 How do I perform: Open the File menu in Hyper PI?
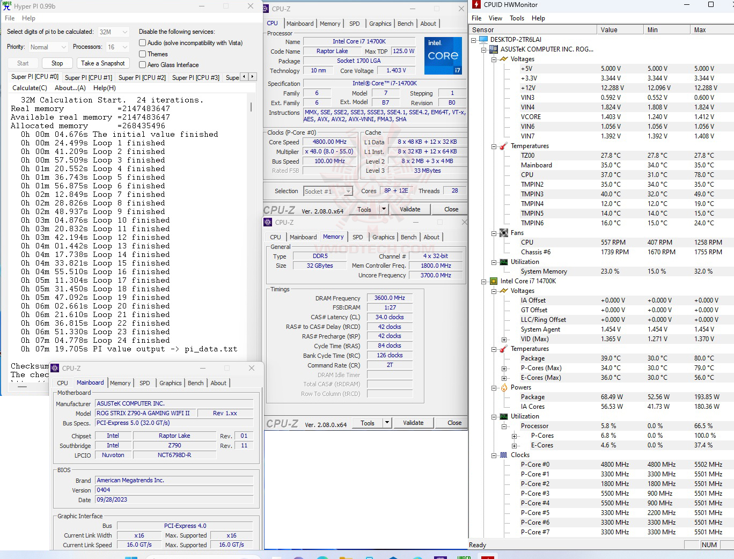click(10, 18)
